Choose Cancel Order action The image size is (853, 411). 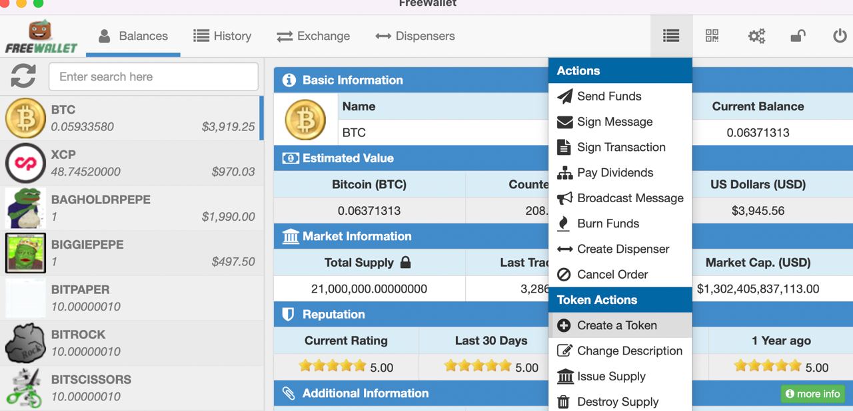(x=620, y=274)
